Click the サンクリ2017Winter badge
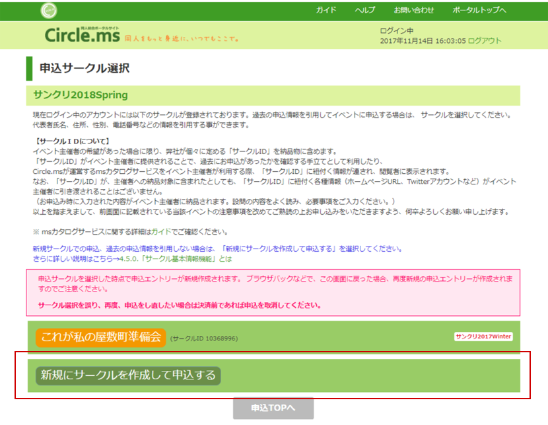The height and width of the screenshot is (425, 548). click(x=483, y=336)
